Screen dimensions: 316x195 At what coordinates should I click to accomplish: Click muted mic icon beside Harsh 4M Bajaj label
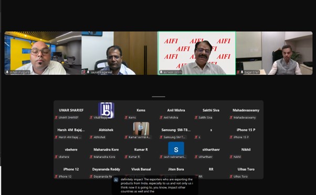56,137
